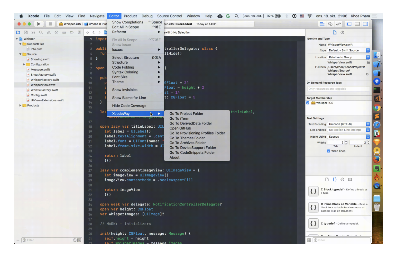Viewport: 397px width, 259px height.
Task: Click the Run (play) button
Action: tap(39, 24)
